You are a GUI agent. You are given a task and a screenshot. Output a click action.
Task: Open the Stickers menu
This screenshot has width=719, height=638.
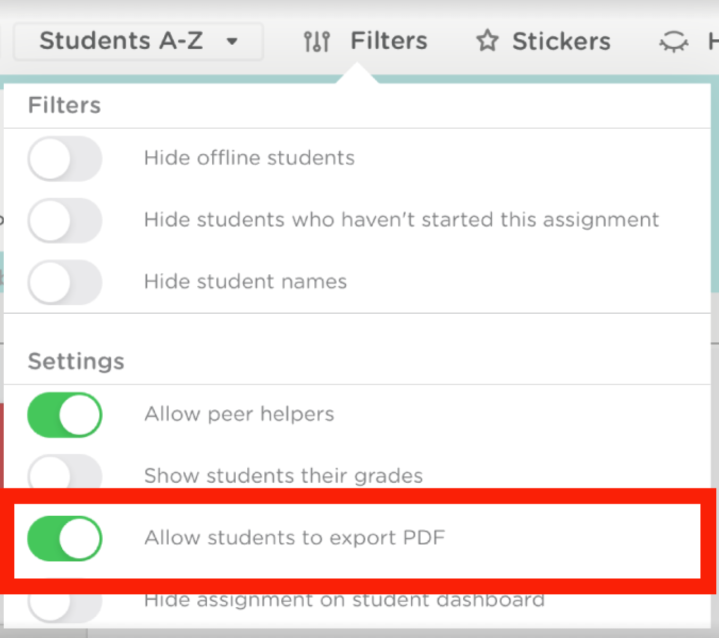pos(561,41)
